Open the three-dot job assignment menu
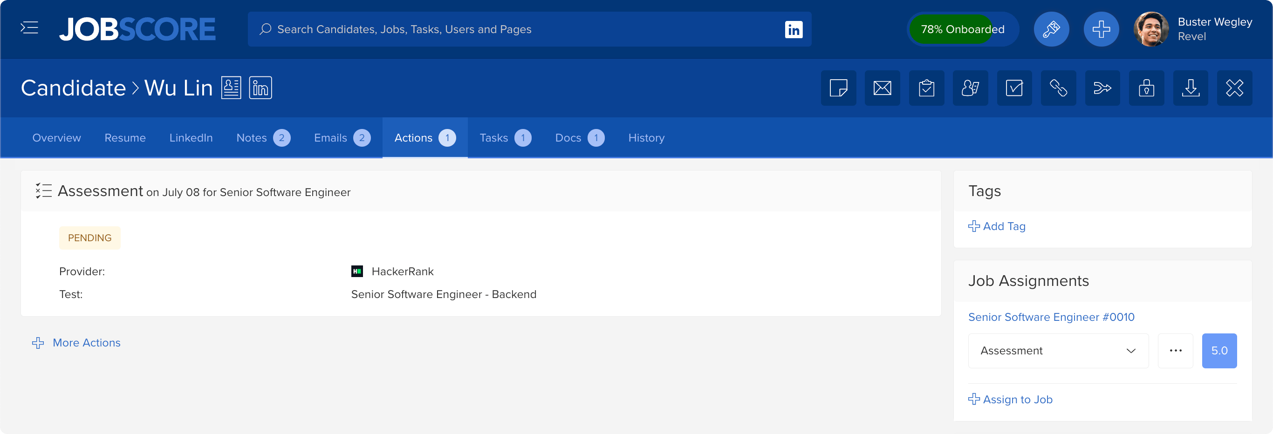The image size is (1273, 434). point(1175,351)
